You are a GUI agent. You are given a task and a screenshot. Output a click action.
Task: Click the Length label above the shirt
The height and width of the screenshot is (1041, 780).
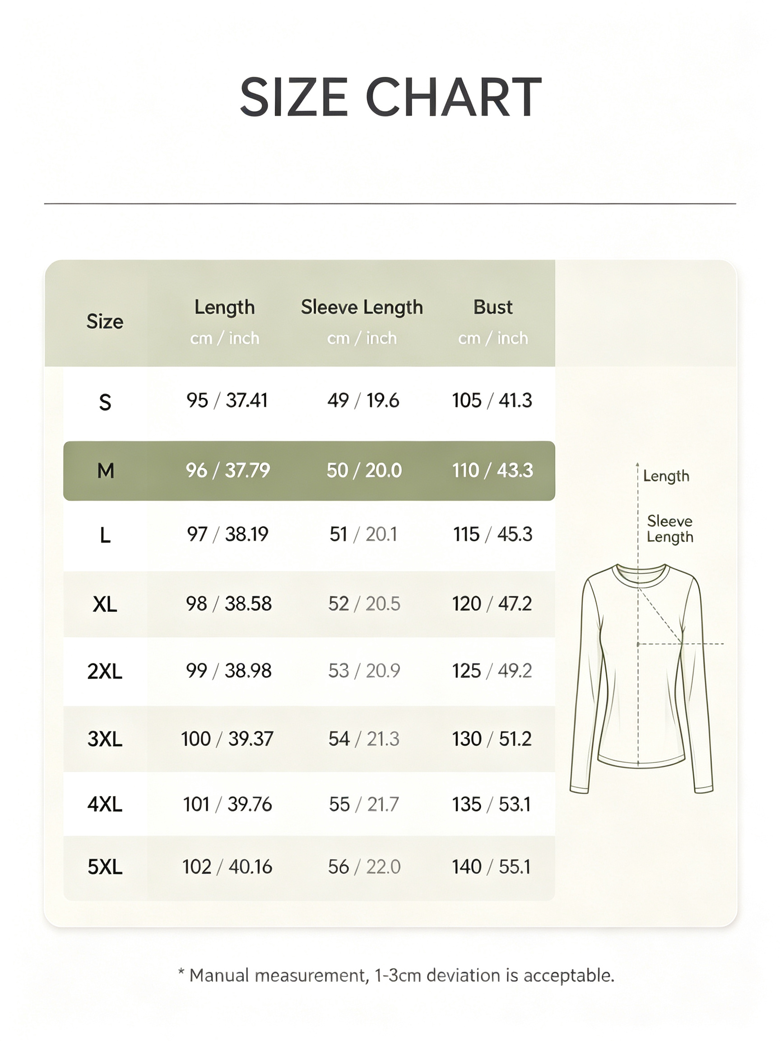(666, 476)
